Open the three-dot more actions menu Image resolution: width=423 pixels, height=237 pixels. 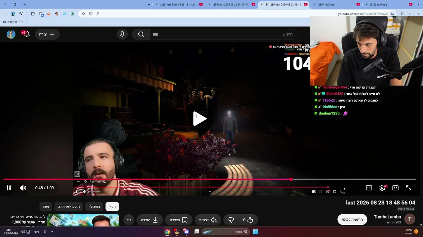pos(129,220)
